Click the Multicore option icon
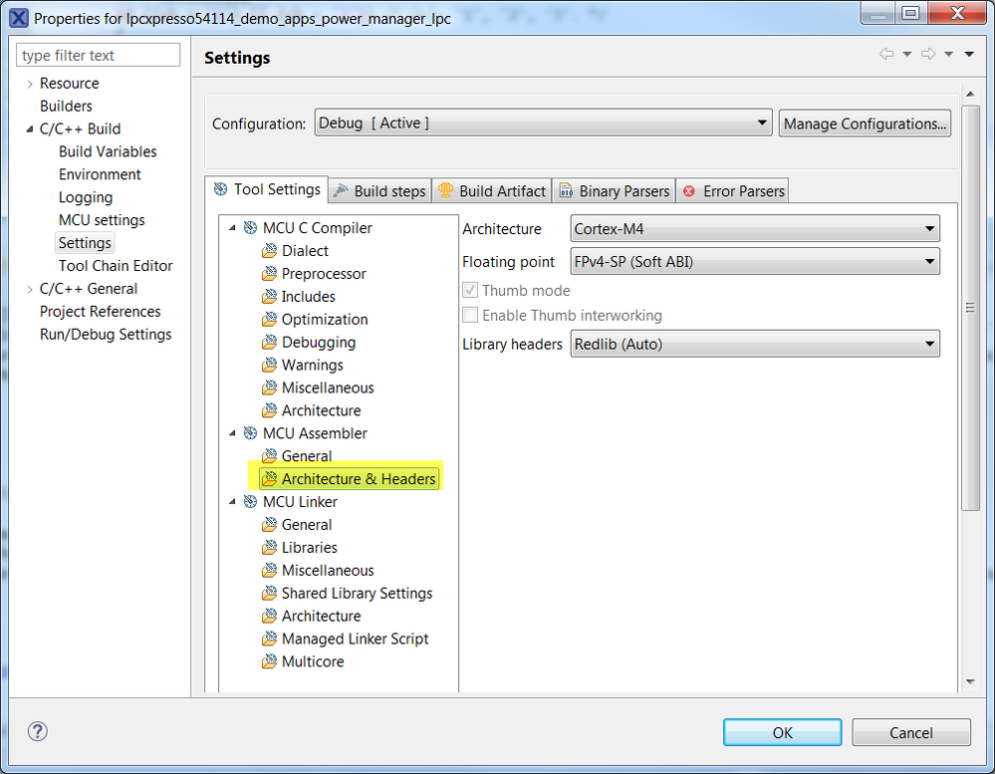 270,661
